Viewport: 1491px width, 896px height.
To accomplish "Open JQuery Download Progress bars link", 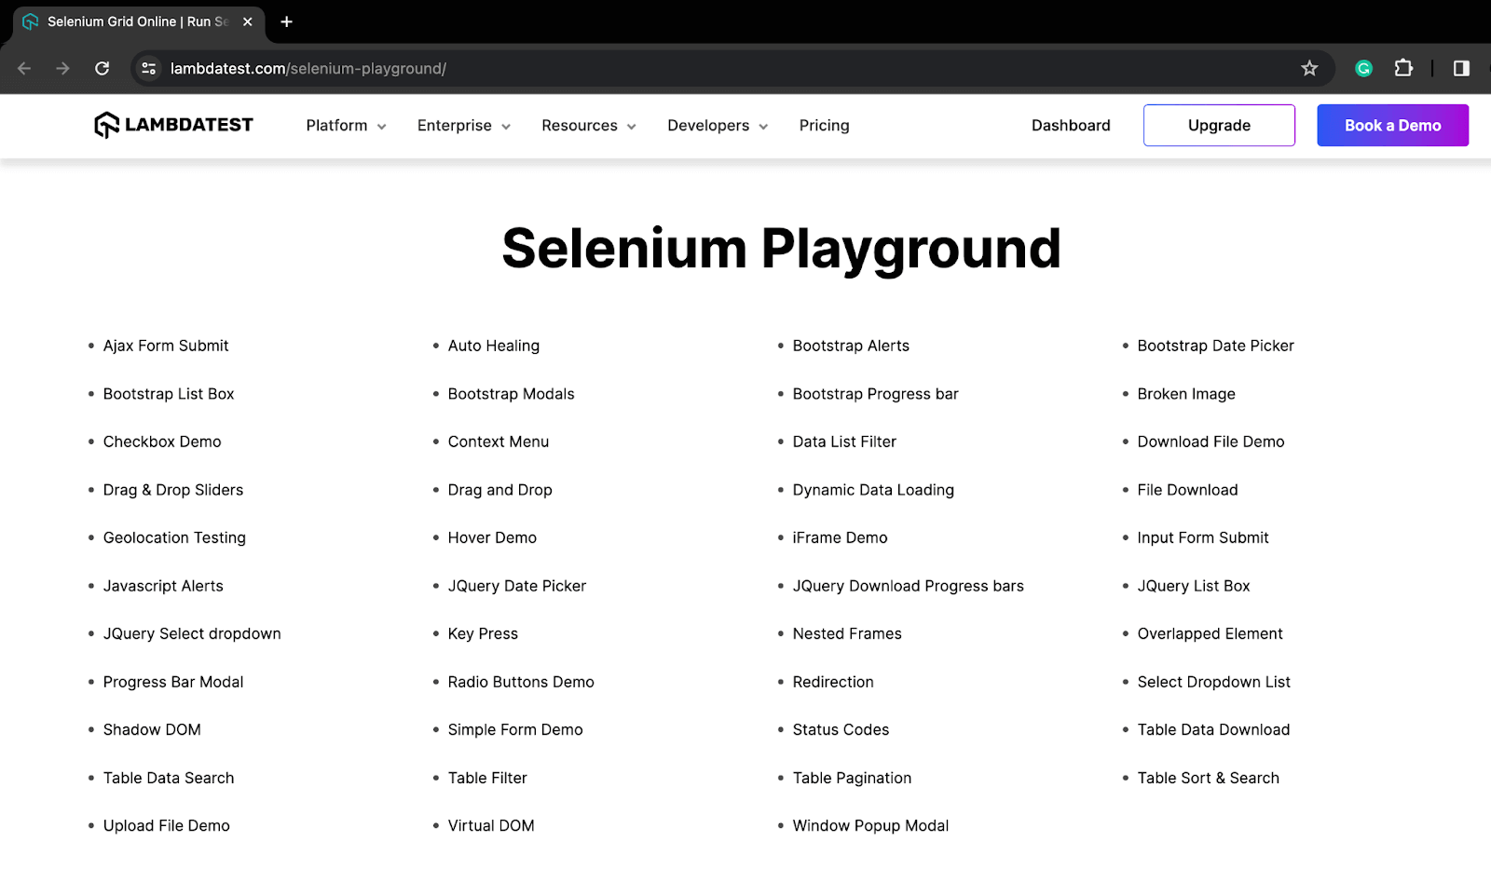I will click(909, 586).
